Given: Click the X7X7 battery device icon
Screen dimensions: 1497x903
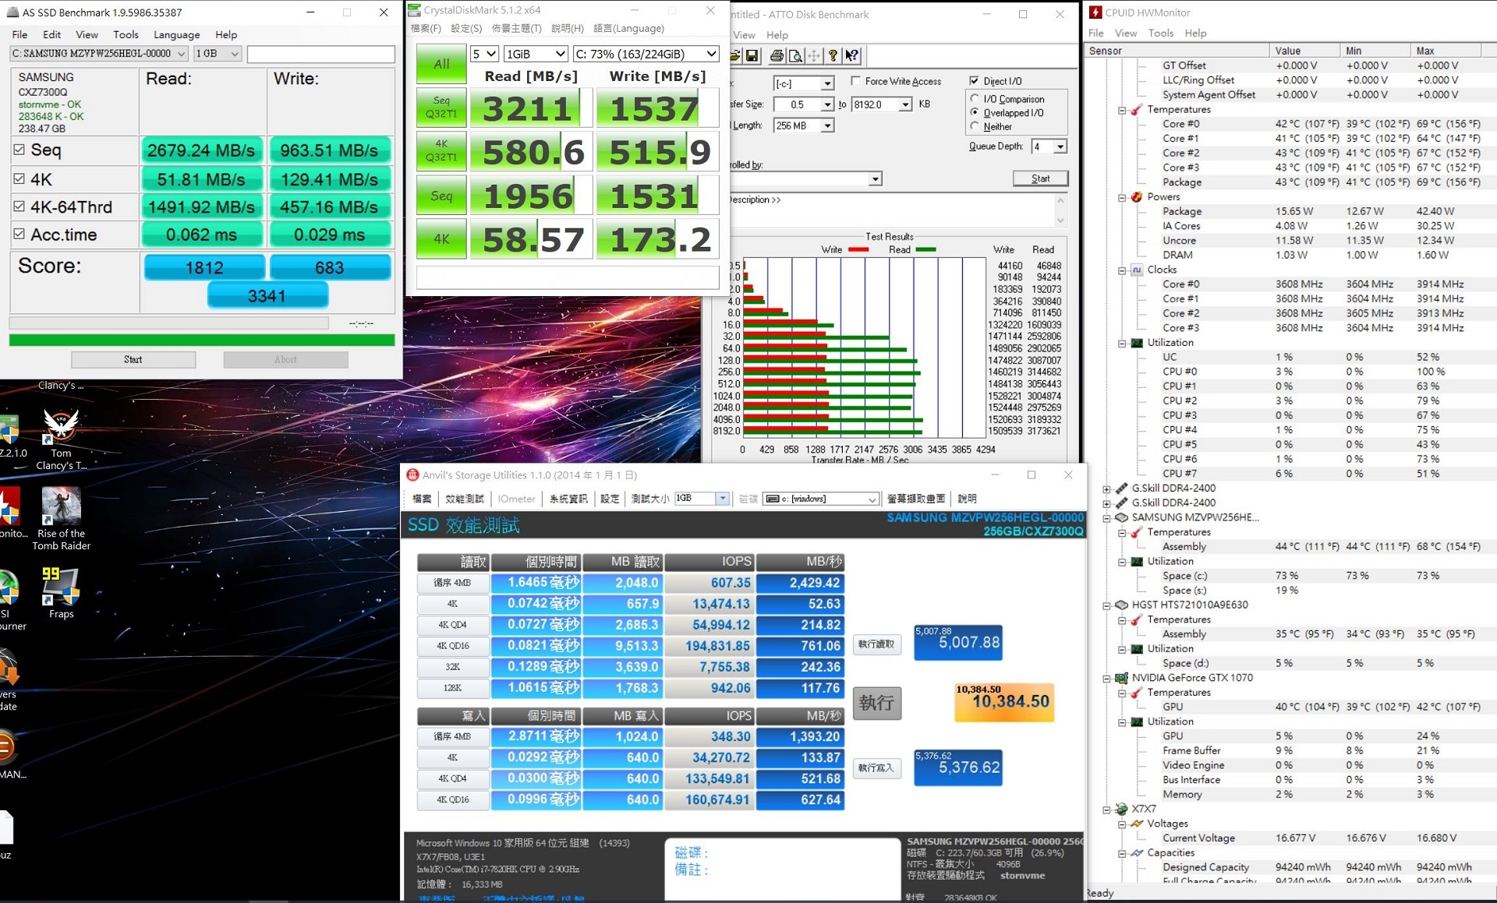Looking at the screenshot, I should pyautogui.click(x=1121, y=809).
